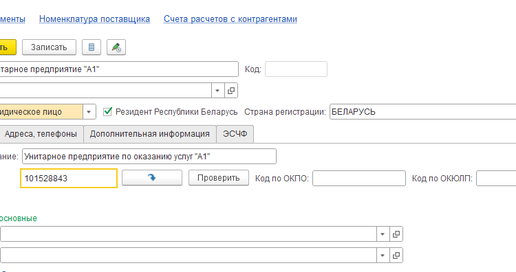Click the Проверить button

(x=219, y=178)
